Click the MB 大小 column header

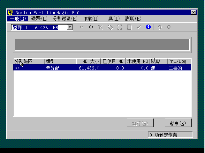(x=88, y=61)
